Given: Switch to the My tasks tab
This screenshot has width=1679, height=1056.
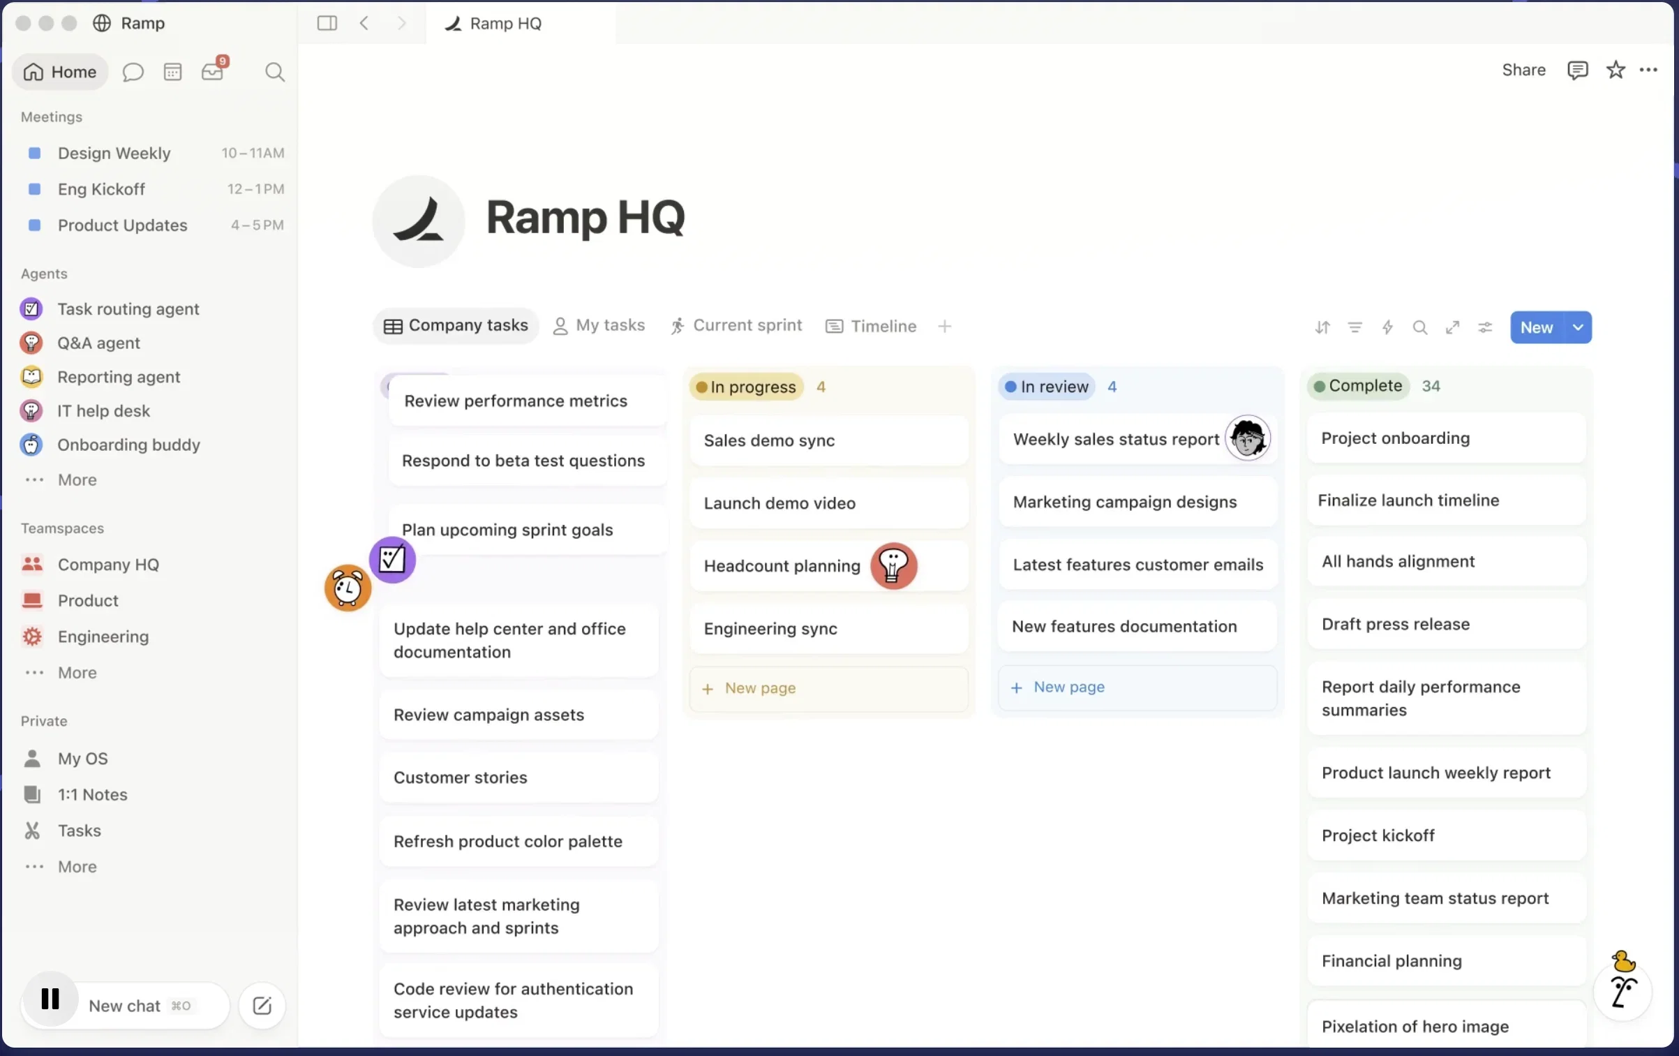Looking at the screenshot, I should click(599, 325).
